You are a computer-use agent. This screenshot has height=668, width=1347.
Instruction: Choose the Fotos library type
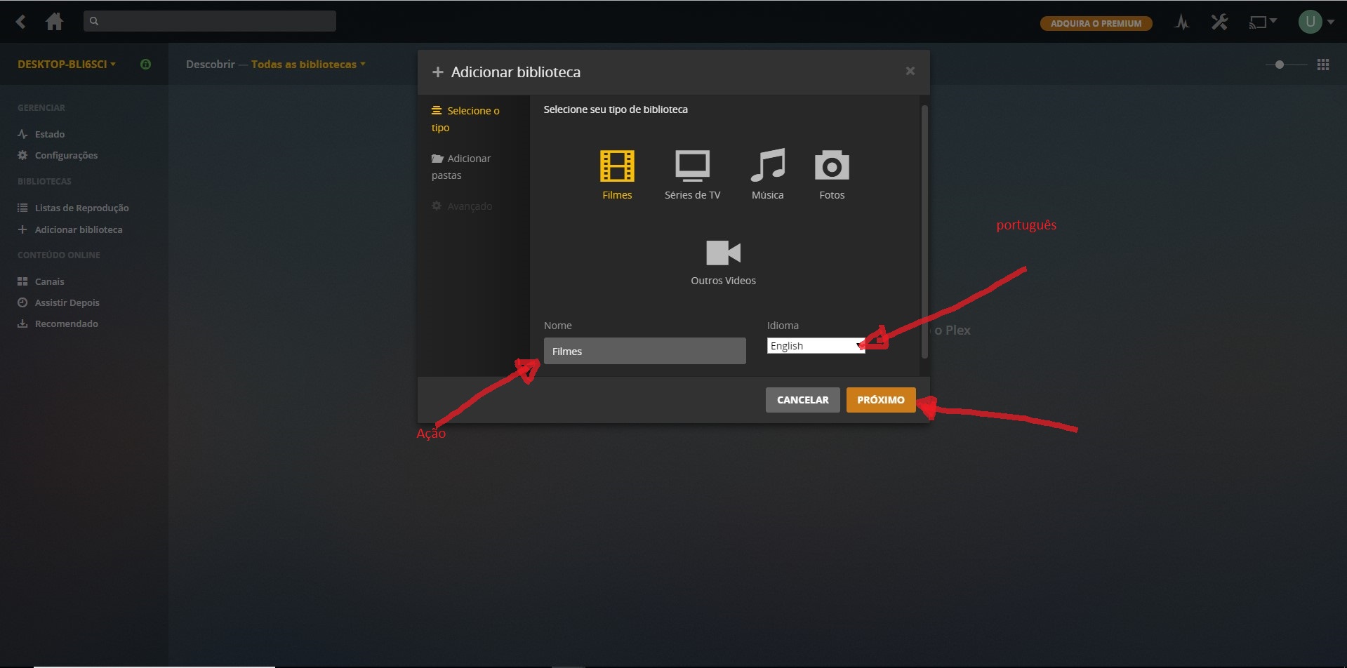tap(832, 175)
